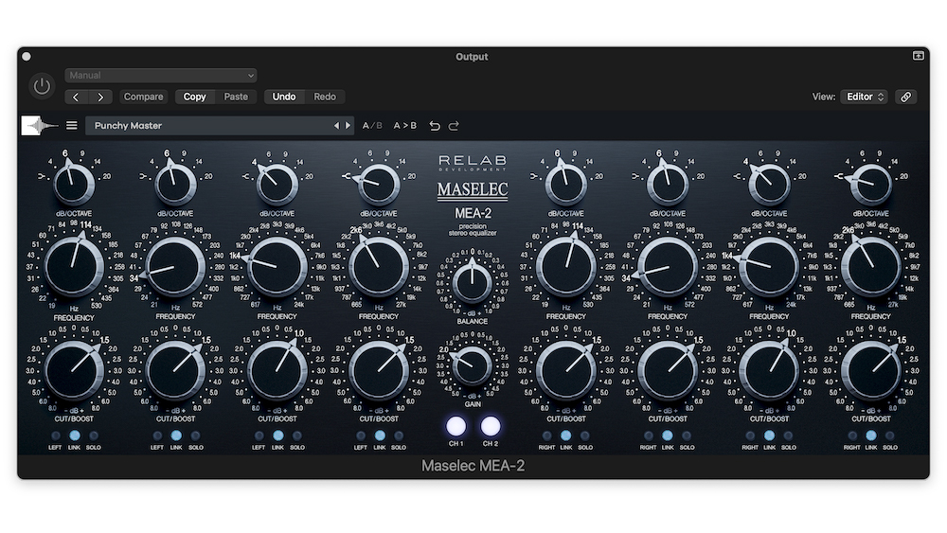This screenshot has height=533, width=947.
Task: Open the hamburger menu beside Punchy Master
Action: [x=72, y=126]
